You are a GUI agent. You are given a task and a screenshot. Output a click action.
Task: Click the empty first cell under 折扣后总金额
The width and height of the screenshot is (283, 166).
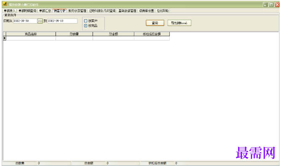click(152, 38)
